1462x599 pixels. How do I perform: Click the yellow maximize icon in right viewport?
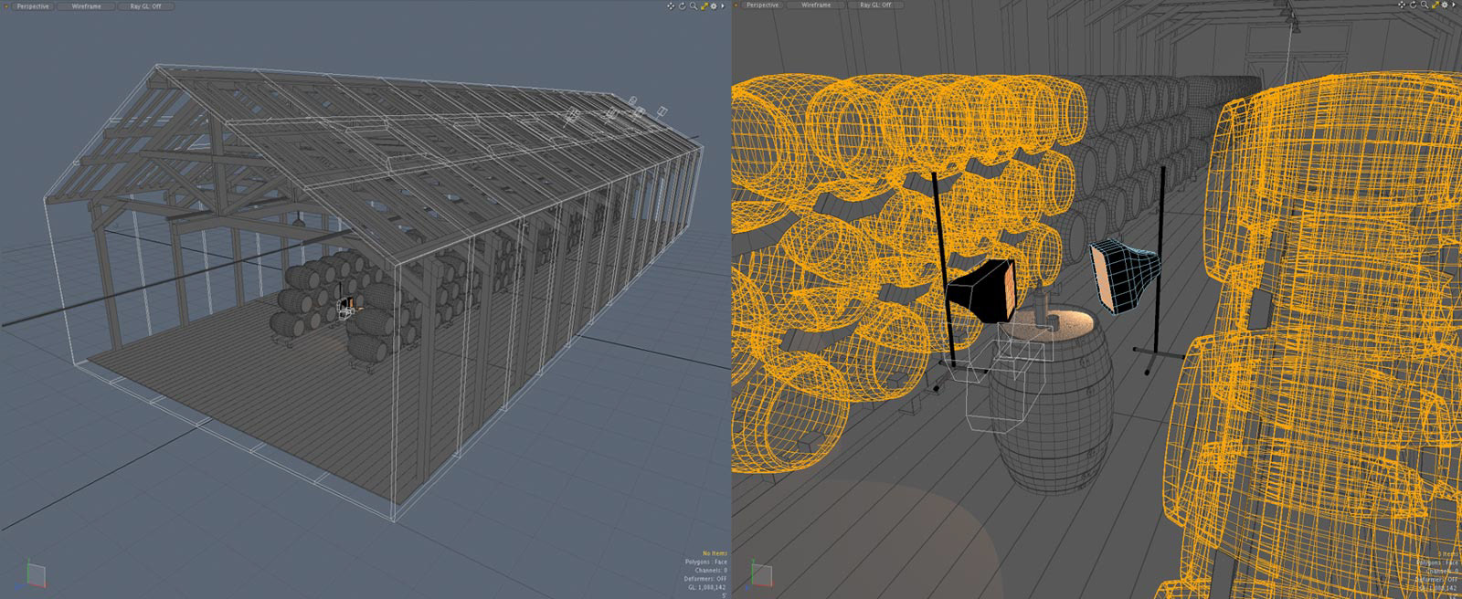[x=1435, y=5]
